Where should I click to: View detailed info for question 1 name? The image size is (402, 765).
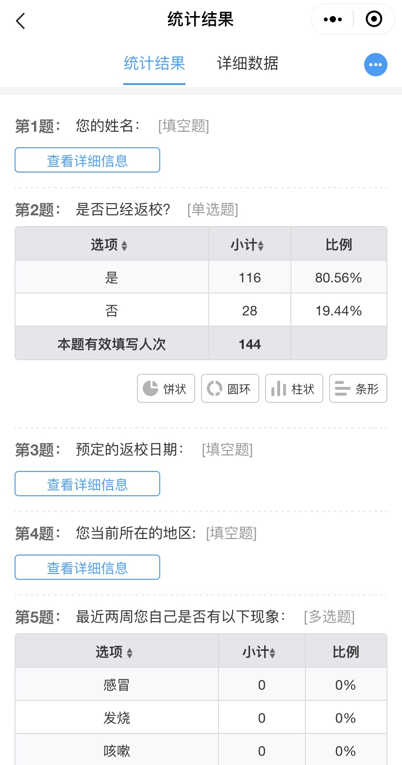coord(87,160)
